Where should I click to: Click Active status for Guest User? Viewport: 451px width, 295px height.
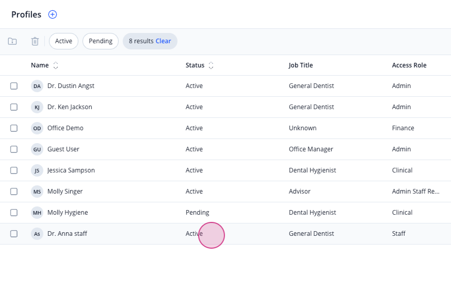(x=194, y=149)
